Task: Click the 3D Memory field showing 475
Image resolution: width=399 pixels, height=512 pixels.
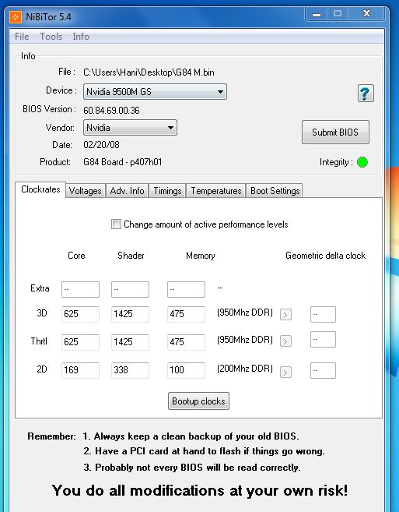Action: pos(186,314)
